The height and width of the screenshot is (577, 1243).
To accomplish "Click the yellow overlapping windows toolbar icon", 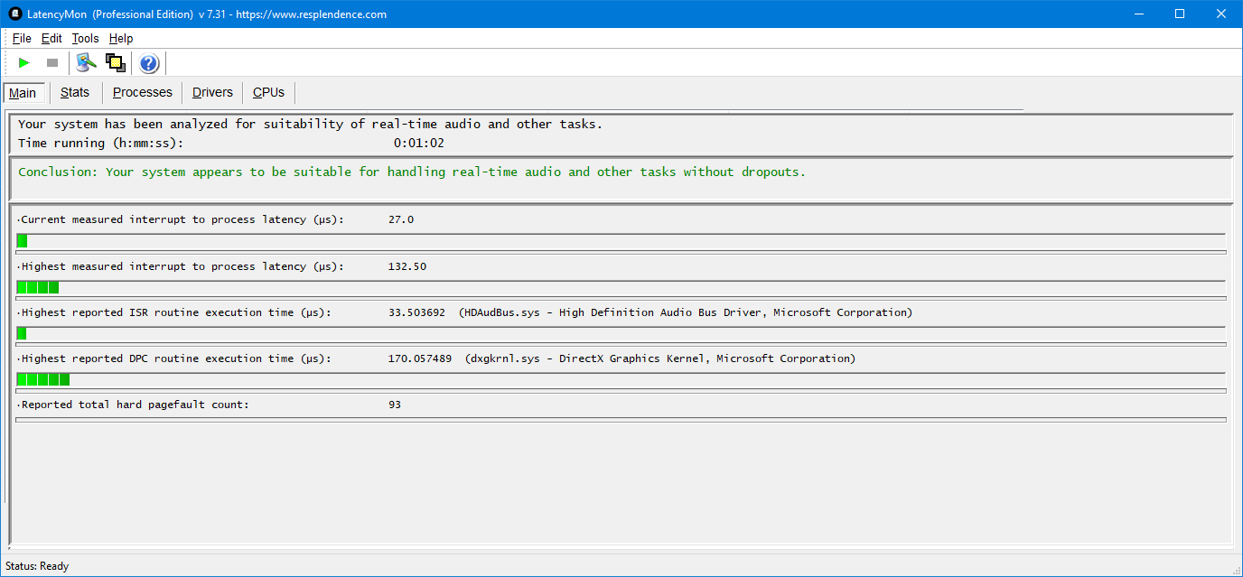I will pos(115,63).
